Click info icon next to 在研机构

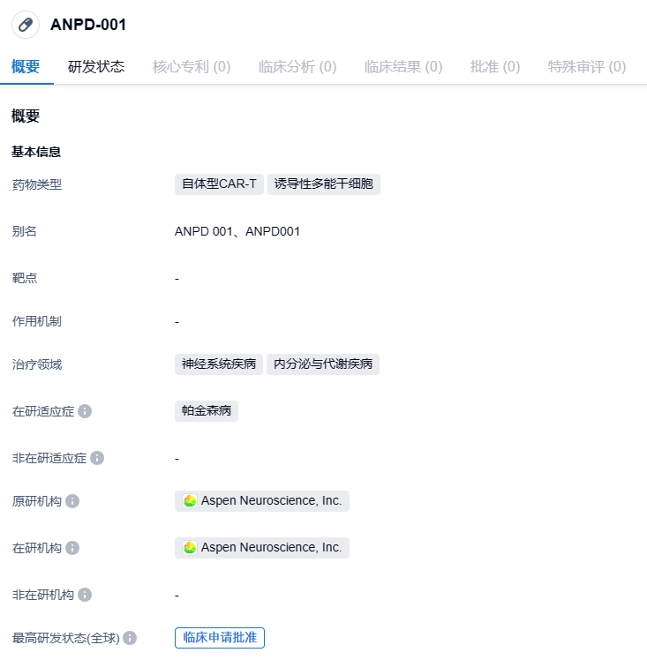(72, 548)
